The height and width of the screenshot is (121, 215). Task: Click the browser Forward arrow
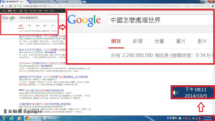[x=7, y=6]
